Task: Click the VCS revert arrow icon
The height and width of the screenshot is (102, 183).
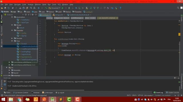Action: coord(108,8)
